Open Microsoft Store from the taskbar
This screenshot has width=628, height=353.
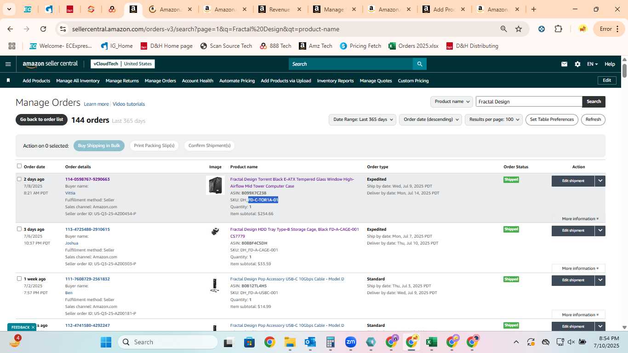249,342
